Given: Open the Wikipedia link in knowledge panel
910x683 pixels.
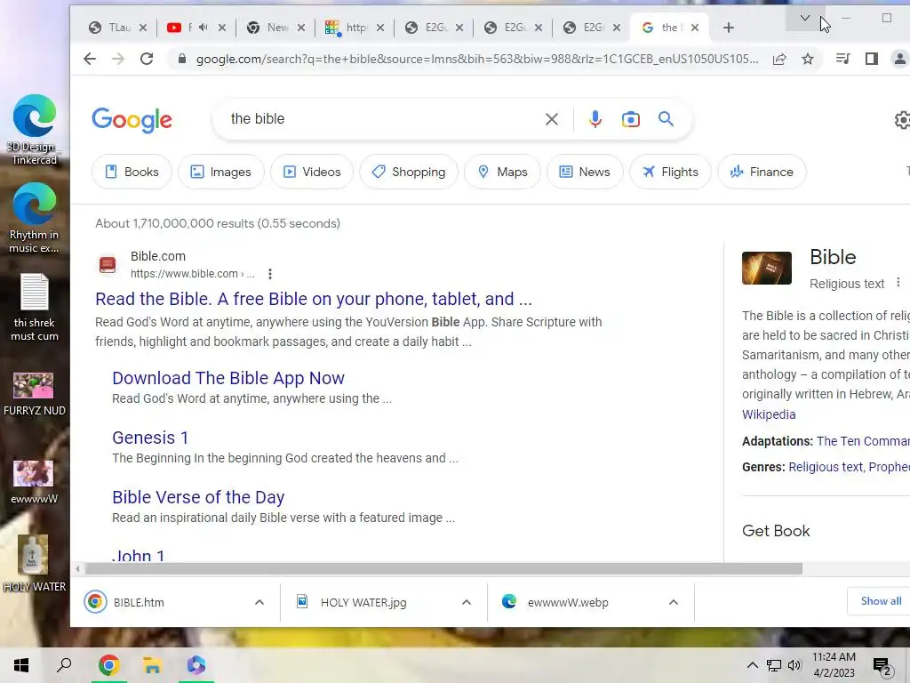Looking at the screenshot, I should 769,414.
